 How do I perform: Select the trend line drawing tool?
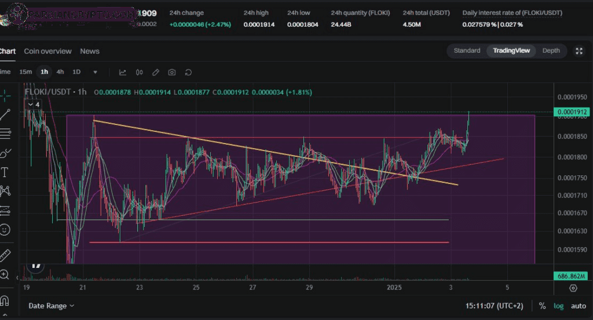(x=5, y=115)
